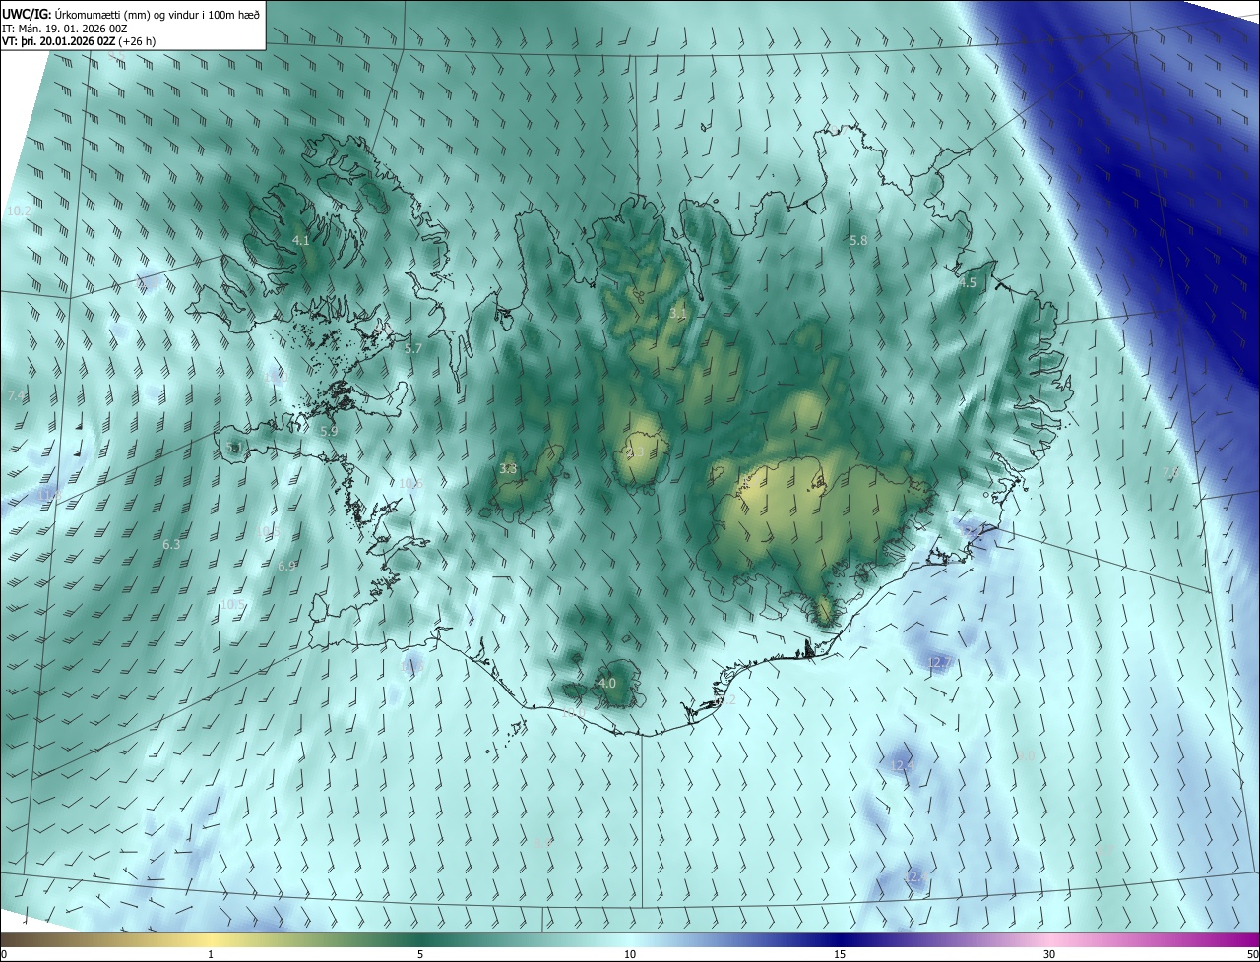Click the 5.8 precipitation value label

858,240
